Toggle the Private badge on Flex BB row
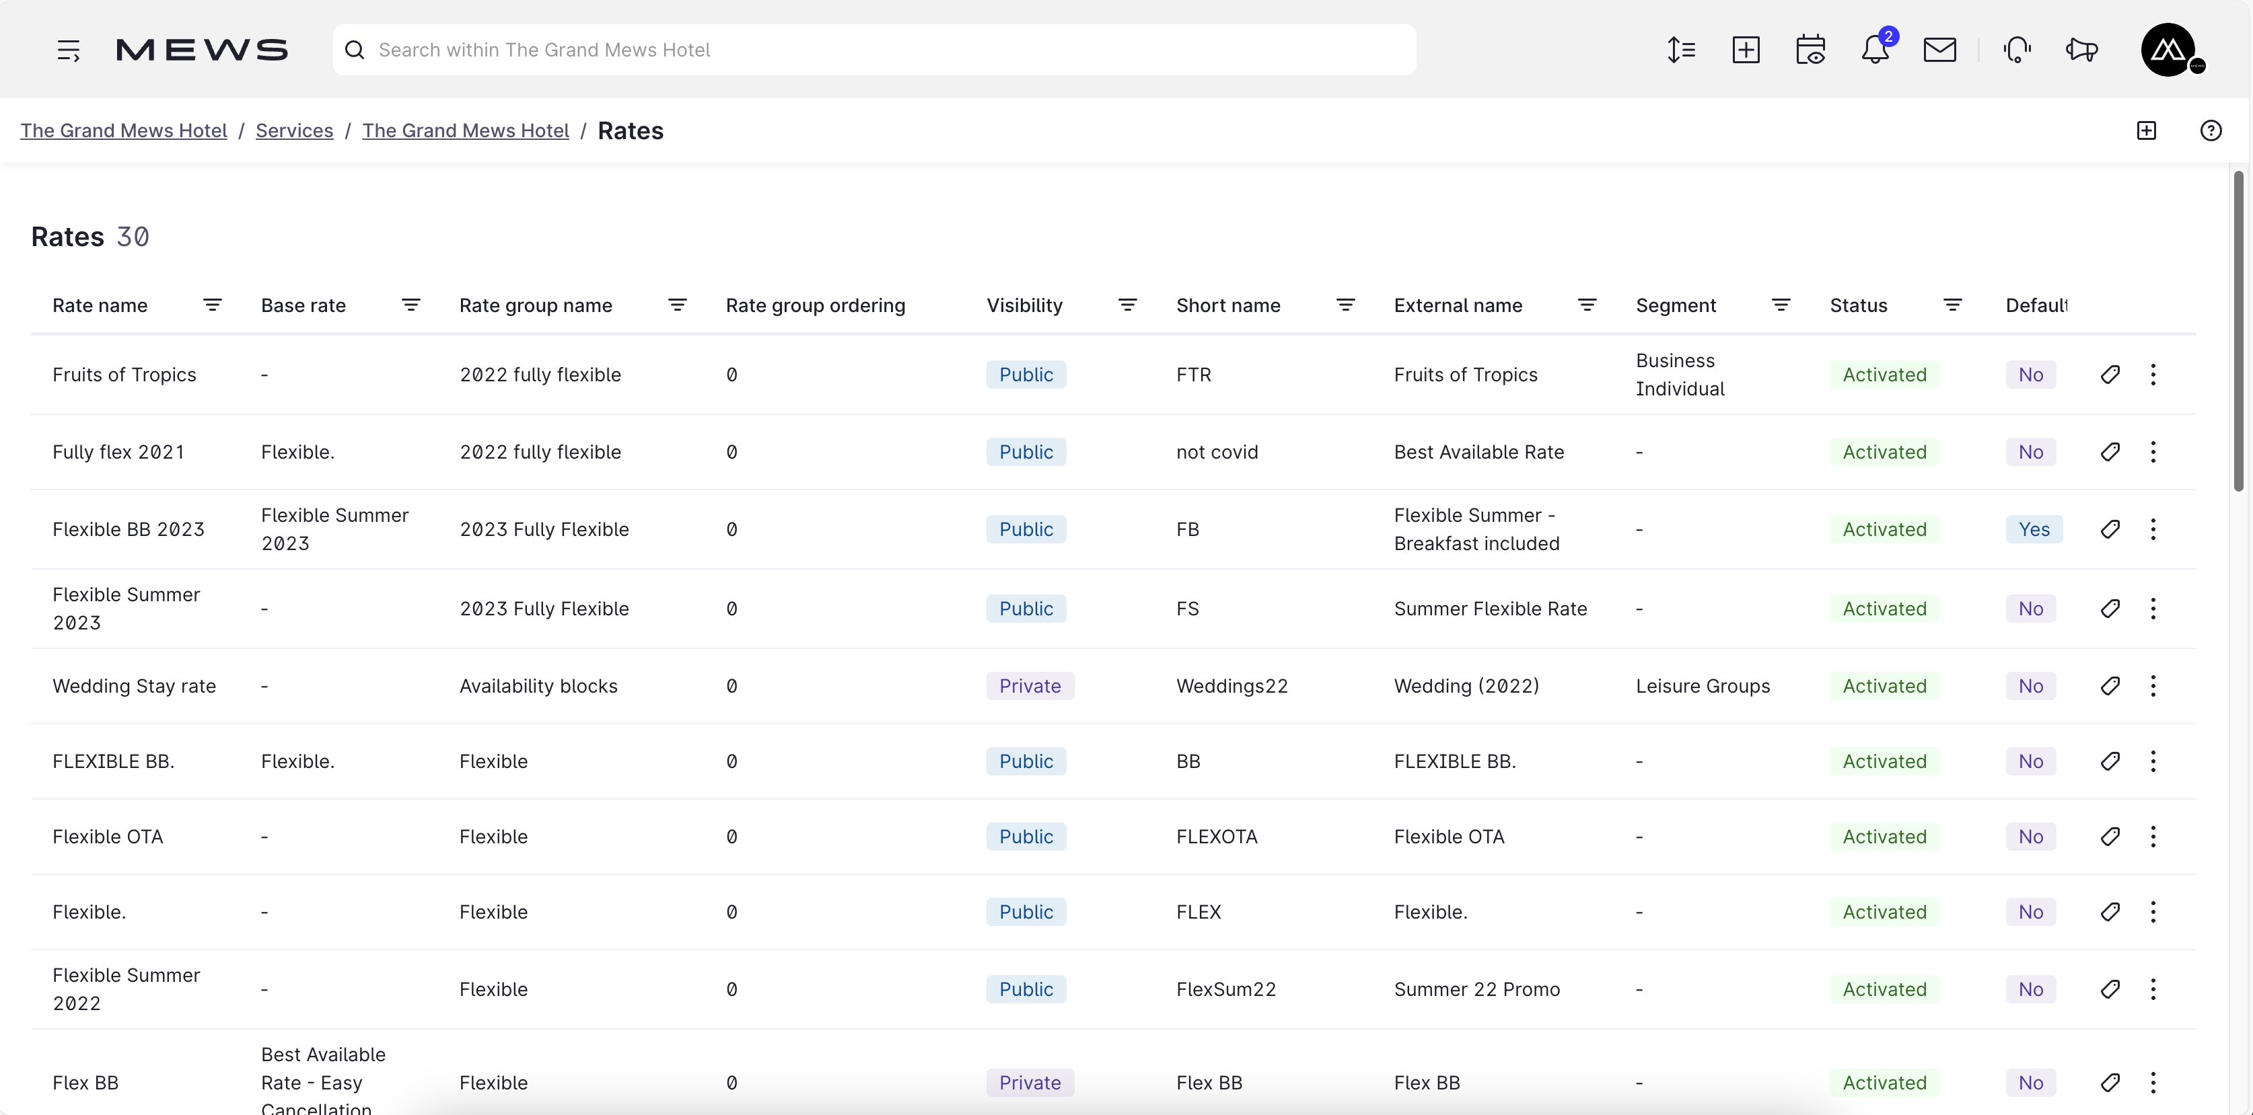 pyautogui.click(x=1030, y=1082)
